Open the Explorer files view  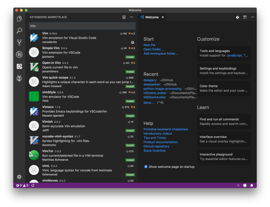coord(19,19)
